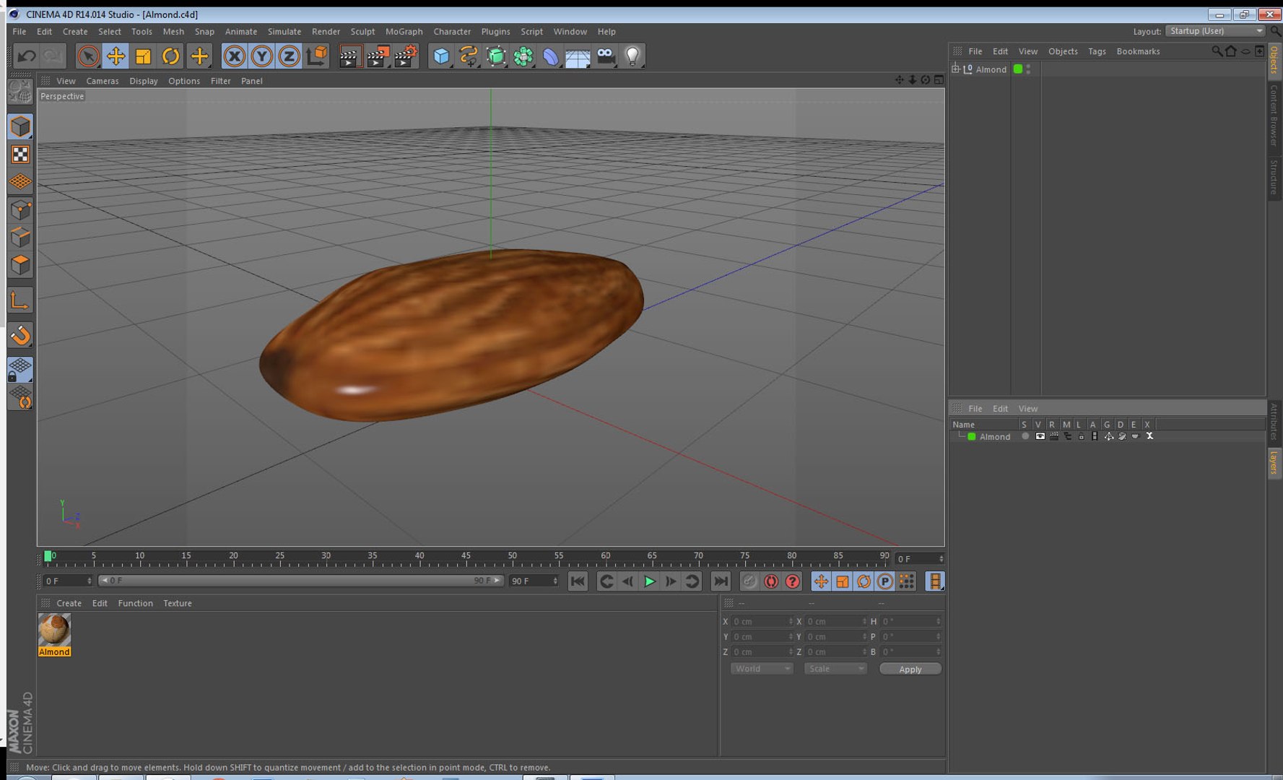
Task: Click the spline pen tool icon
Action: [x=468, y=56]
